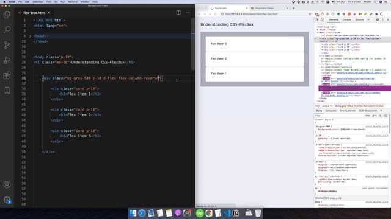Image resolution: width=391 pixels, height=219 pixels.
Task: Split the editor to the right
Action: click(178, 13)
